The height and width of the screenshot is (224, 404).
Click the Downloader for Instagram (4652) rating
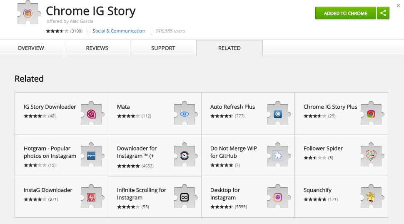pos(135,166)
